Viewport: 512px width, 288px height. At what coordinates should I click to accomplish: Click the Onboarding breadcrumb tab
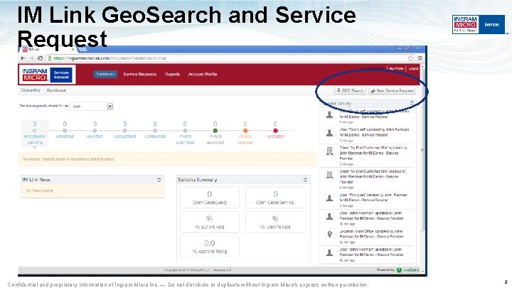pos(31,90)
